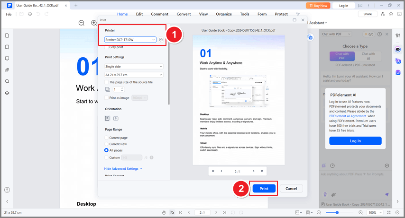The height and width of the screenshot is (218, 405).
Task: Click the blue Log In button in the PDFelement AI card
Action: click(355, 141)
